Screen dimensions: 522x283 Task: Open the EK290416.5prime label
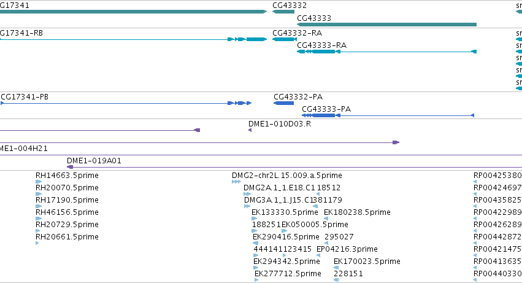[286, 237]
